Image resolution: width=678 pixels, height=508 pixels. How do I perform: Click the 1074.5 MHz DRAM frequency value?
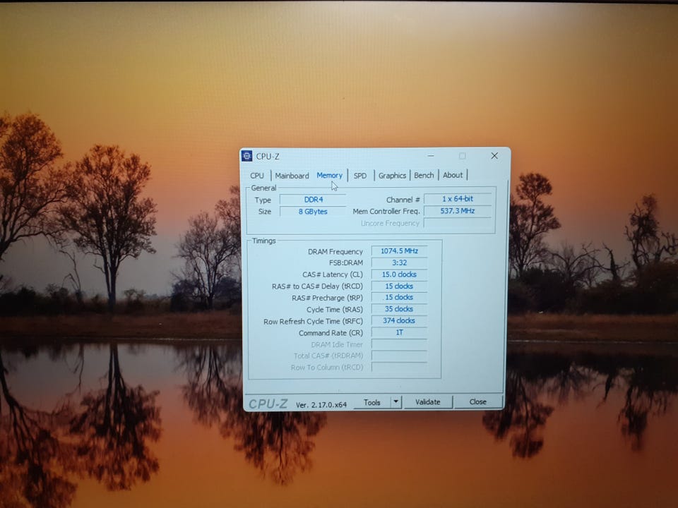(399, 250)
